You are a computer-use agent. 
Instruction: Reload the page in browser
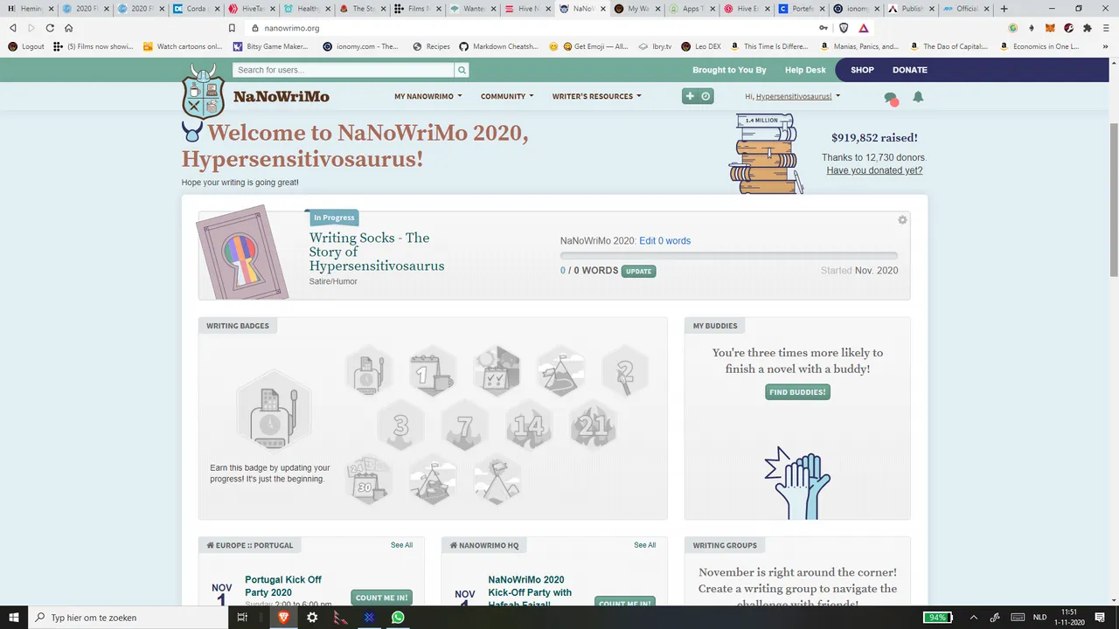[x=50, y=28]
